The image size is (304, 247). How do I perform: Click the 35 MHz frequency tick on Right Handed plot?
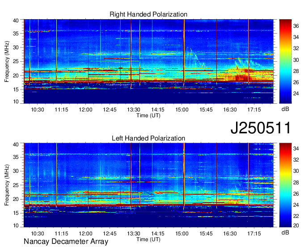[16, 34]
